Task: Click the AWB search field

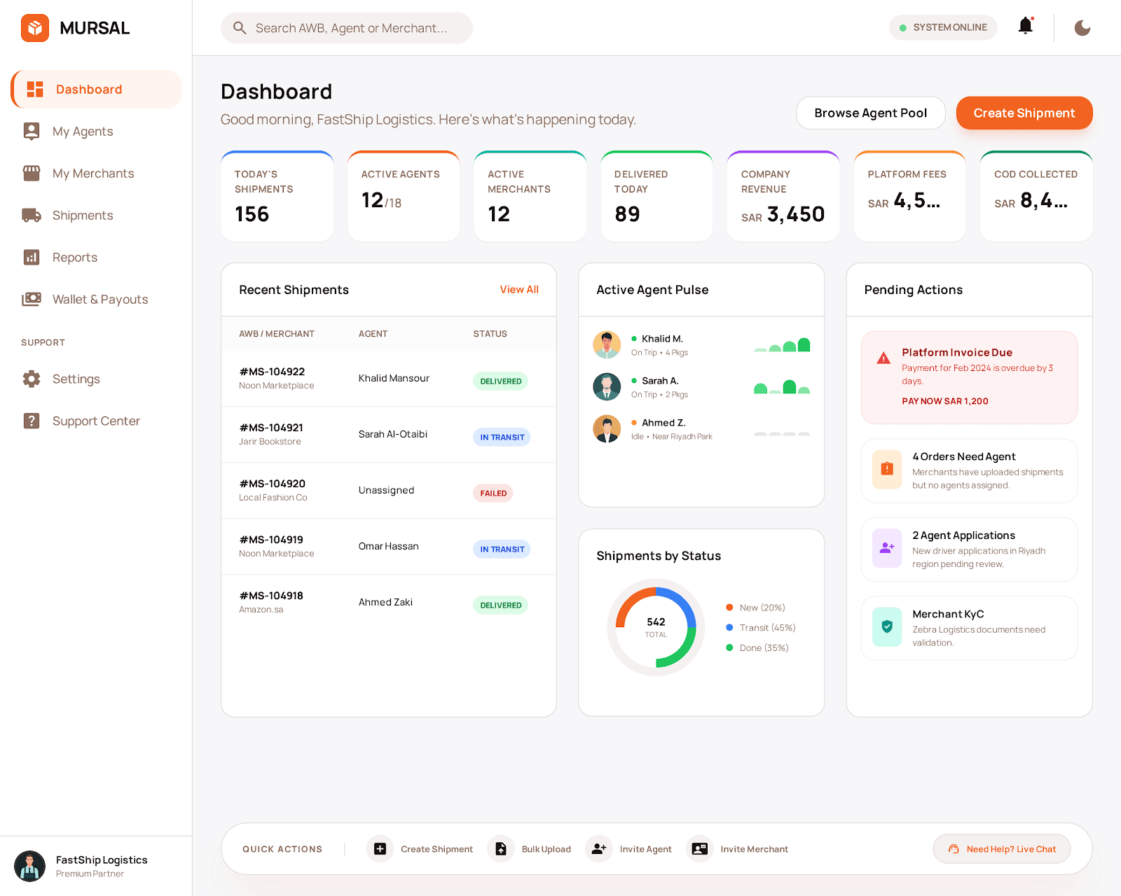Action: (347, 28)
